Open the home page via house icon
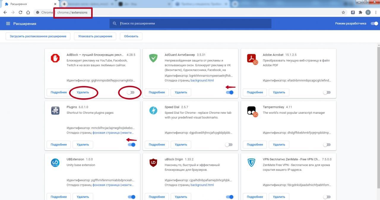The image size is (380, 200). tap(28, 12)
